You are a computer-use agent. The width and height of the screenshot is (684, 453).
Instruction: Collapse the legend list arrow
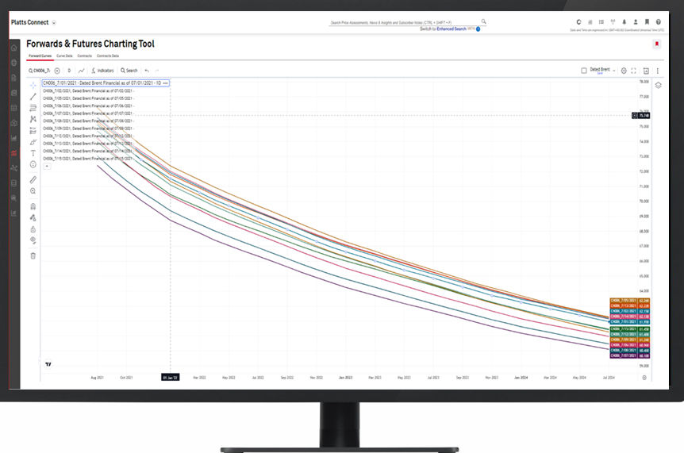point(46,166)
